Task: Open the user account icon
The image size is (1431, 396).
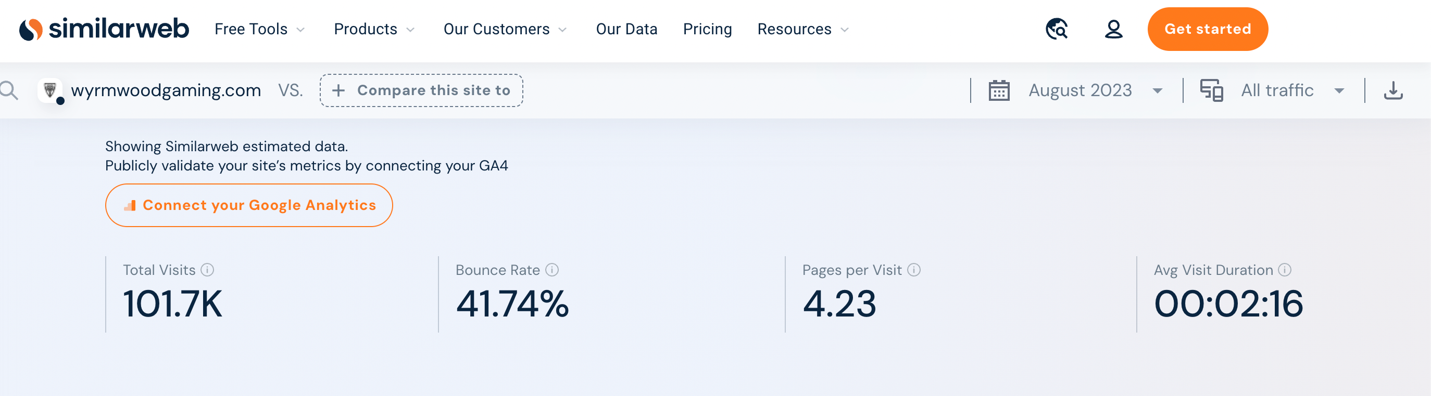Action: [x=1113, y=29]
